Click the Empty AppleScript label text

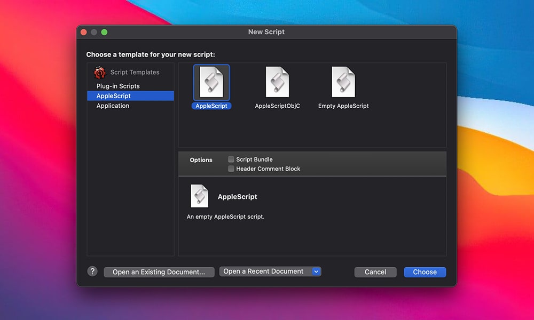pos(343,106)
